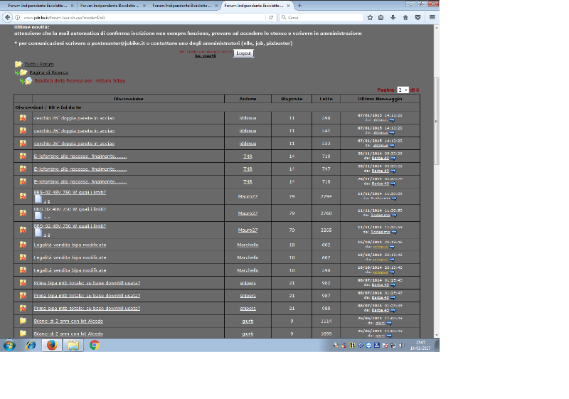Click the Ultimo Messaggio column header

(380, 99)
